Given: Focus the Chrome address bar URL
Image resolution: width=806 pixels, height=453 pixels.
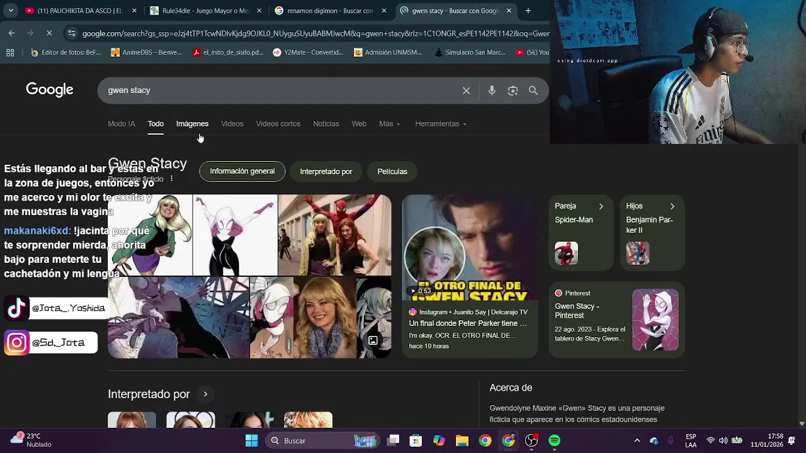Looking at the screenshot, I should pyautogui.click(x=315, y=33).
